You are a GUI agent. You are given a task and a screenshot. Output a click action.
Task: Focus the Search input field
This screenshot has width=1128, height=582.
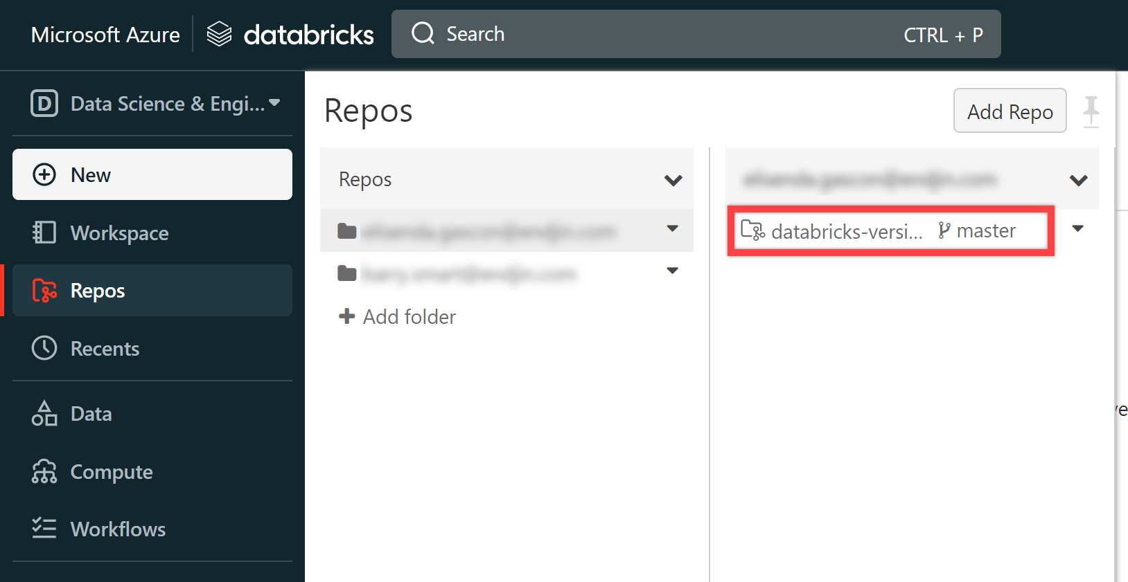point(696,34)
